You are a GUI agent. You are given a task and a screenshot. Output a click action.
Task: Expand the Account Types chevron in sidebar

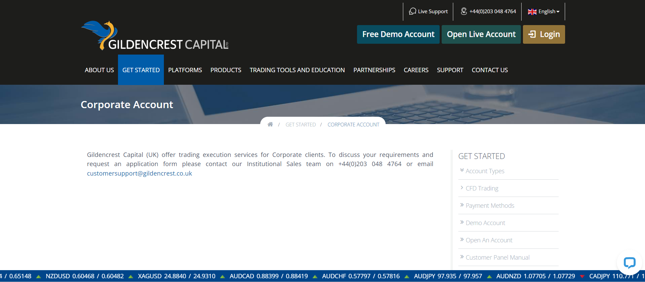click(x=462, y=170)
